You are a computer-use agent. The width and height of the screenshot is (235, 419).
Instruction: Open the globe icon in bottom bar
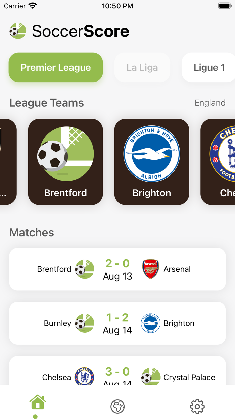click(117, 407)
